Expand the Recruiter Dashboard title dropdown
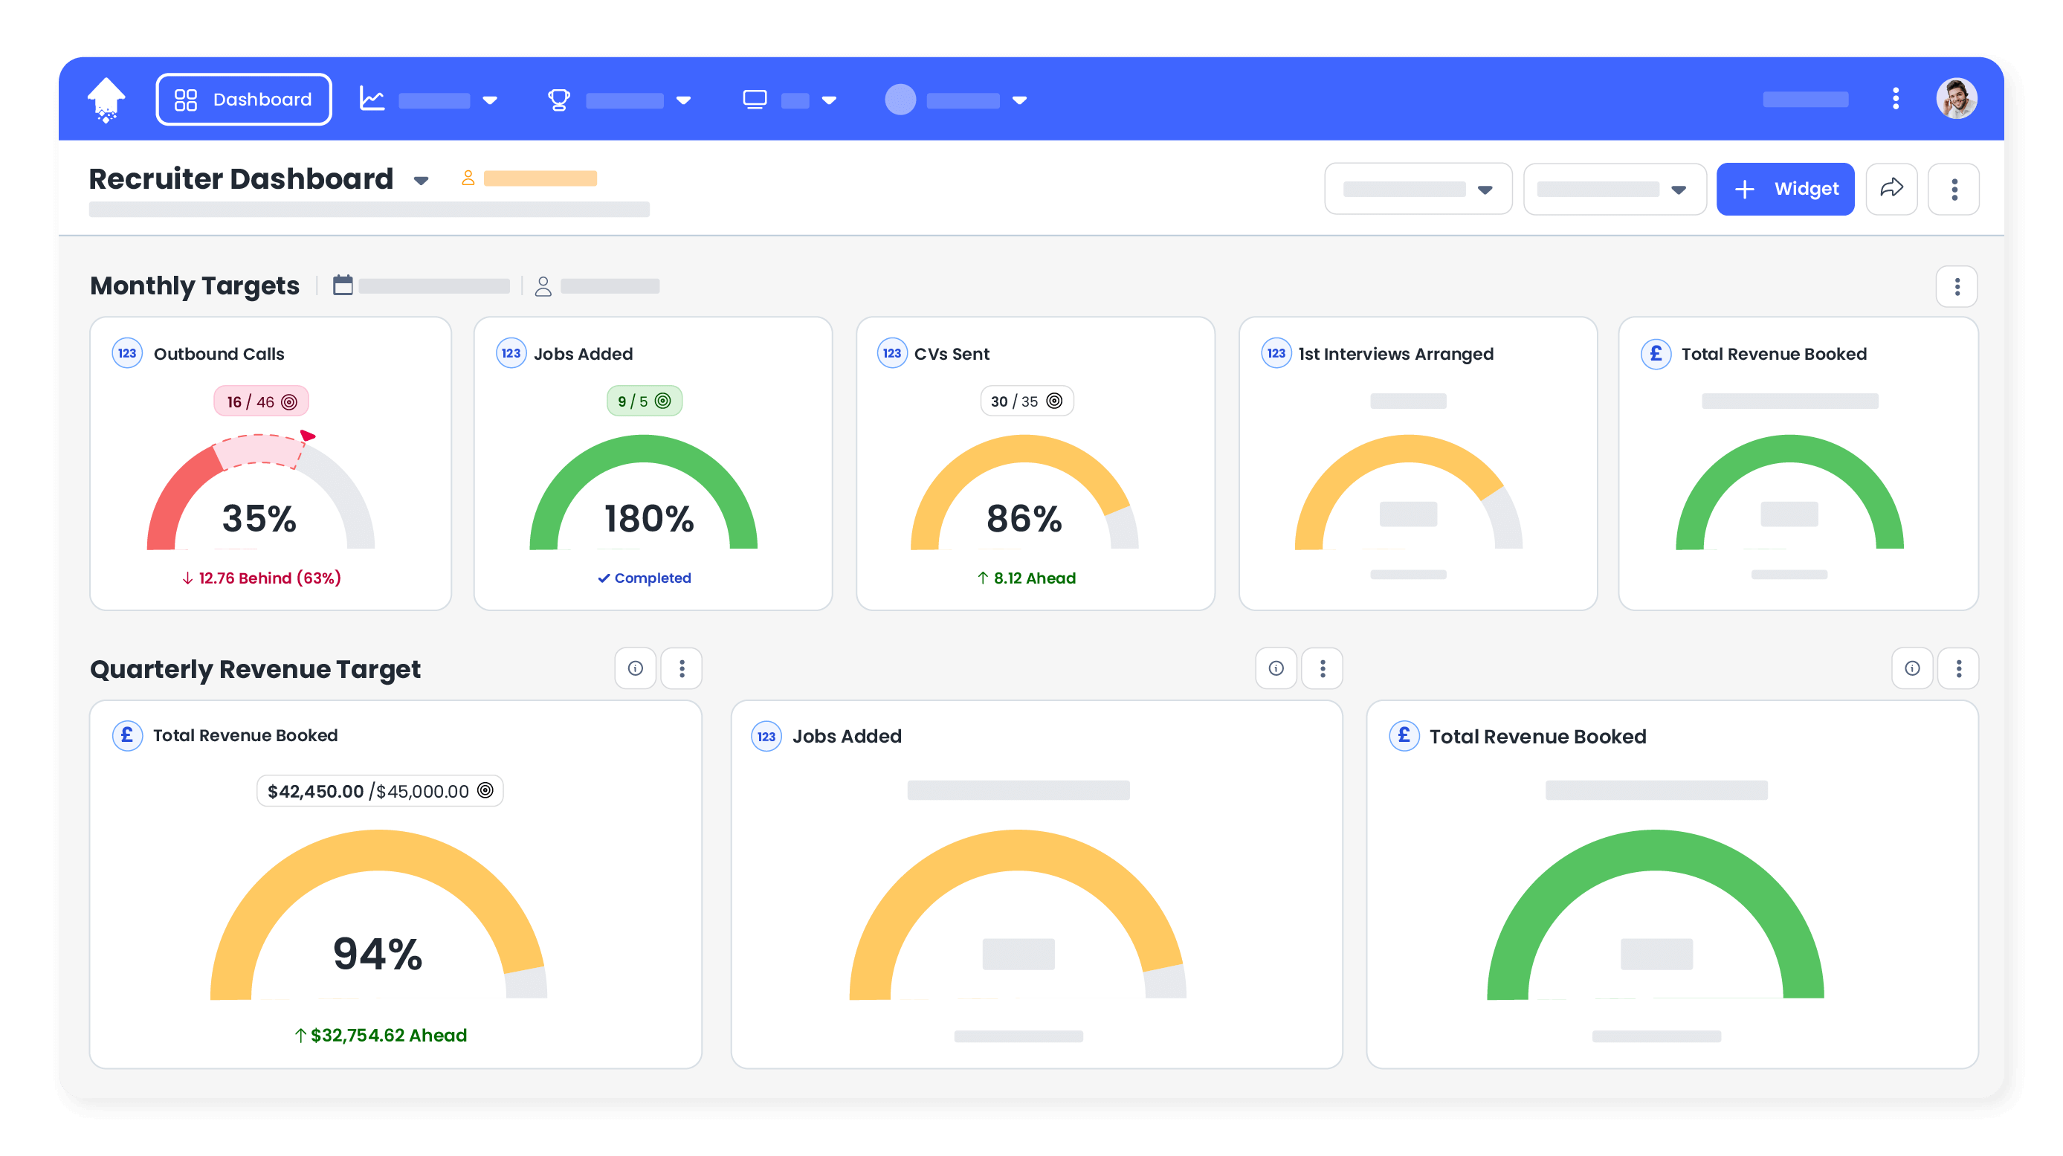Image resolution: width=2063 pixels, height=1156 pixels. point(422,181)
